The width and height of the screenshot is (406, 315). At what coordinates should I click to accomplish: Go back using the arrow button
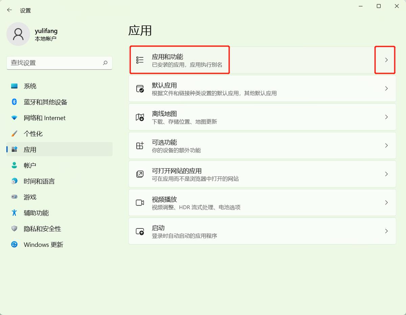point(9,10)
